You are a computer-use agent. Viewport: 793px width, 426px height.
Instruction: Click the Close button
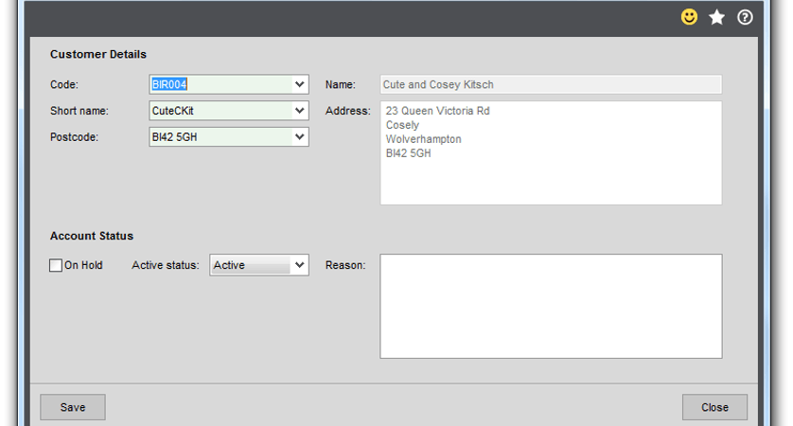pos(714,407)
